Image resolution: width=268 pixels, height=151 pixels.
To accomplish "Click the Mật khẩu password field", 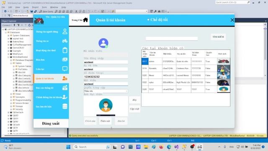I will (106, 84).
